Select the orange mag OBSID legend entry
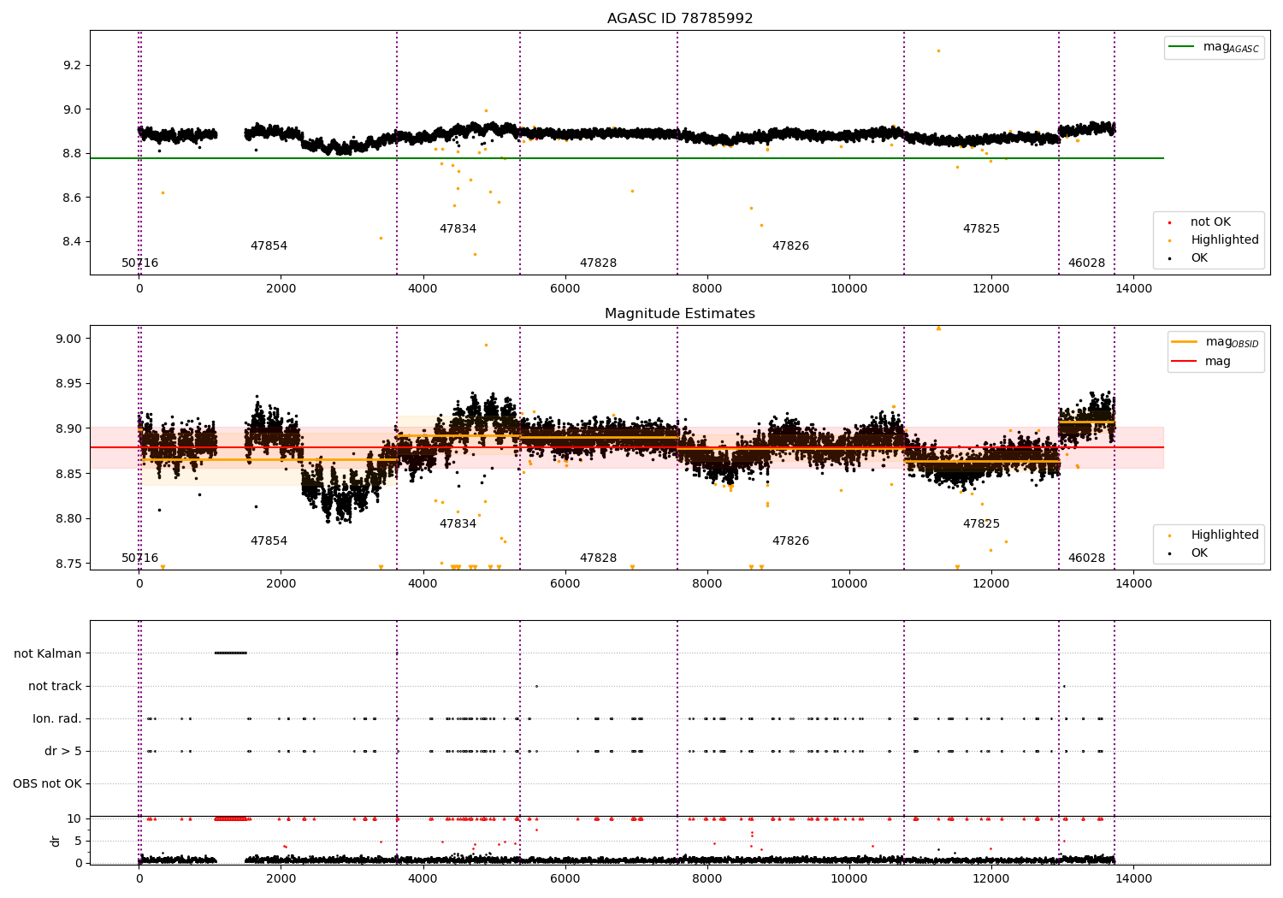Screen dimensions: 1283x898 pos(1215,342)
